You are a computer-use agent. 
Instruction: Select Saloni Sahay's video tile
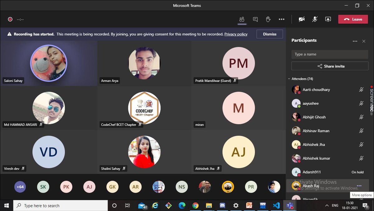49,63
